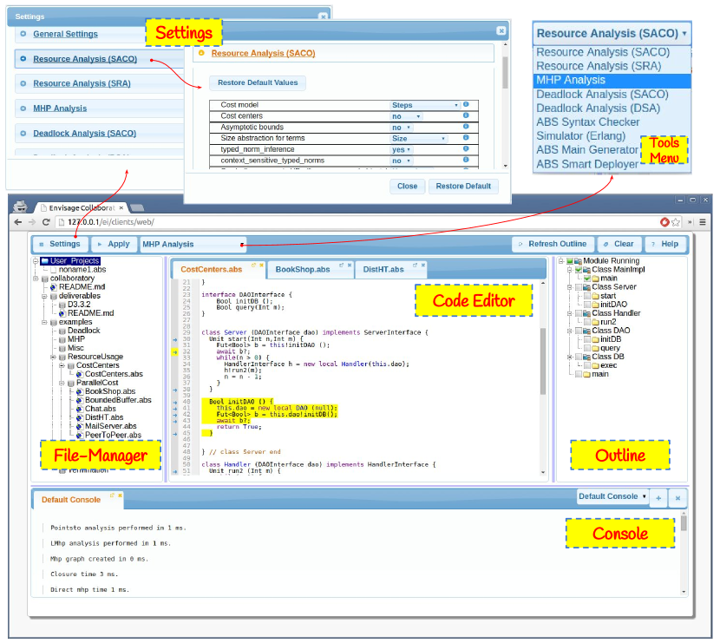Open General Settings link

click(x=65, y=34)
